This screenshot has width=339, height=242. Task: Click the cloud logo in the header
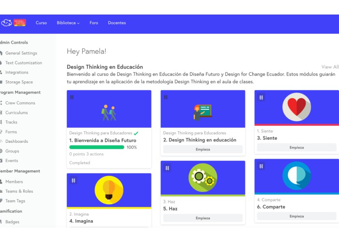[6, 23]
